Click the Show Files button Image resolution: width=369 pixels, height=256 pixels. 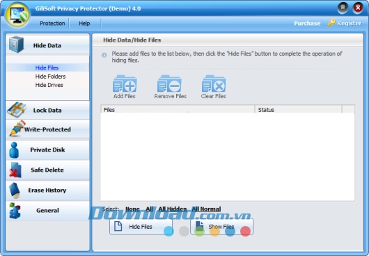point(221,227)
